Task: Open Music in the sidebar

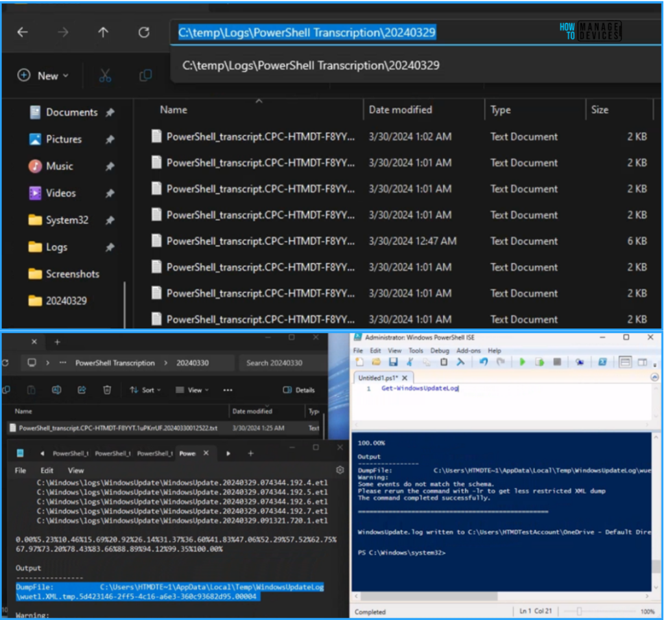Action: 59,166
